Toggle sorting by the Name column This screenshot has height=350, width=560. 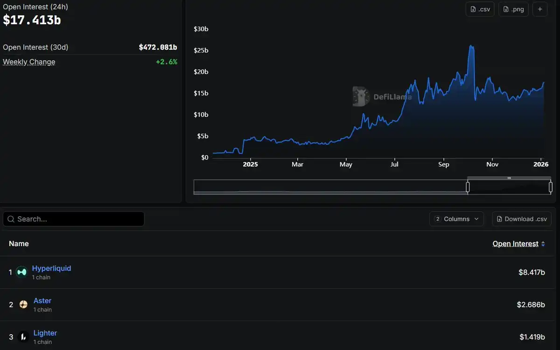19,243
